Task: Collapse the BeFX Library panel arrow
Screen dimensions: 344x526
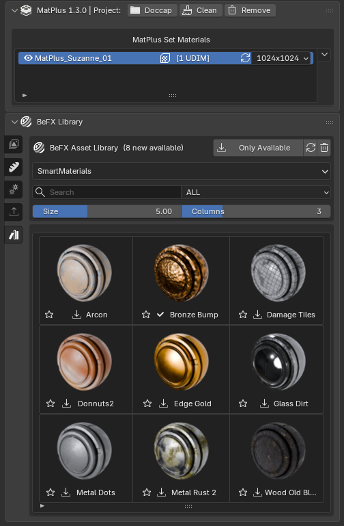Action: 14,122
